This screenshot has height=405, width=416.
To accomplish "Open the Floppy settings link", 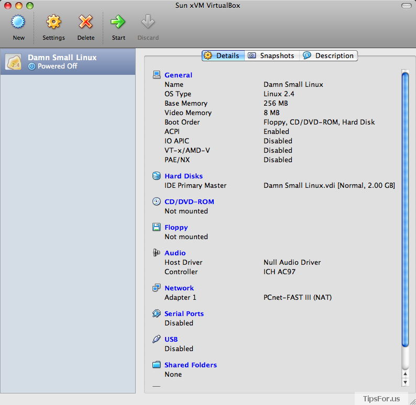I will coord(176,228).
